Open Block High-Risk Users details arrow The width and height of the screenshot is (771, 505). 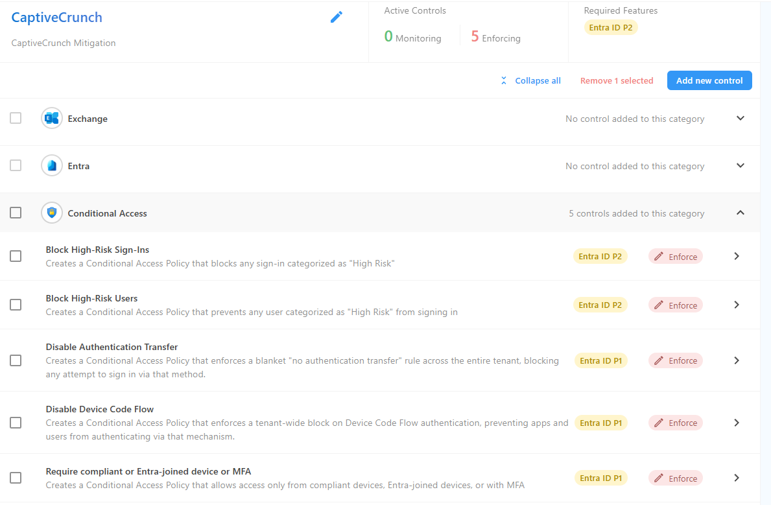(737, 305)
